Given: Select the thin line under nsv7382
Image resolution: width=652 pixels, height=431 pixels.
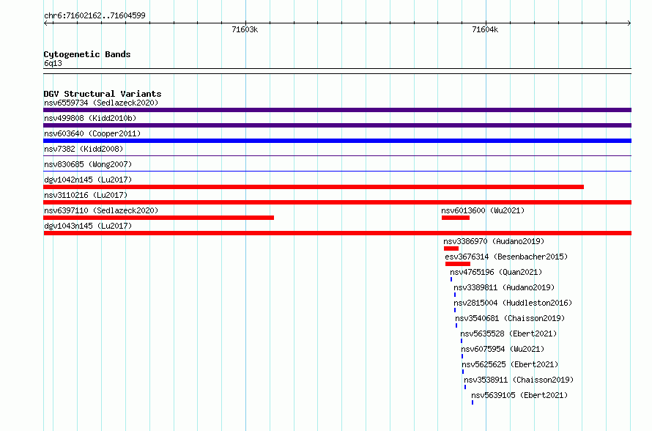Looking at the screenshot, I should pos(337,155).
